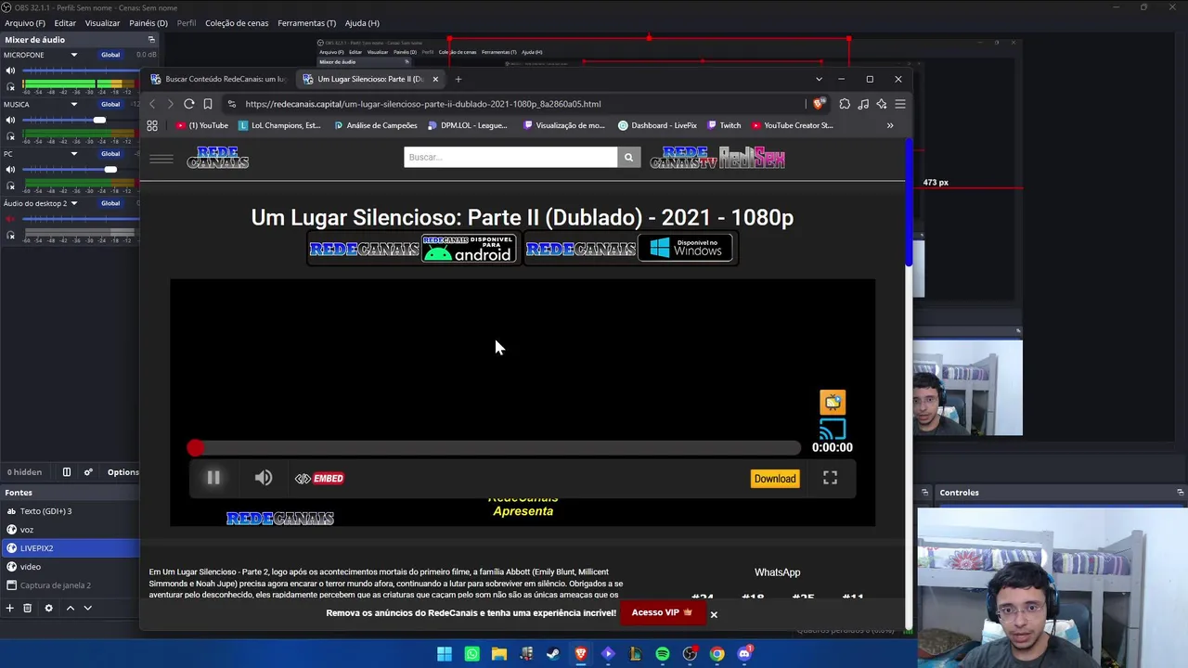
Task: Click the browser address bar URL
Action: tap(423, 104)
